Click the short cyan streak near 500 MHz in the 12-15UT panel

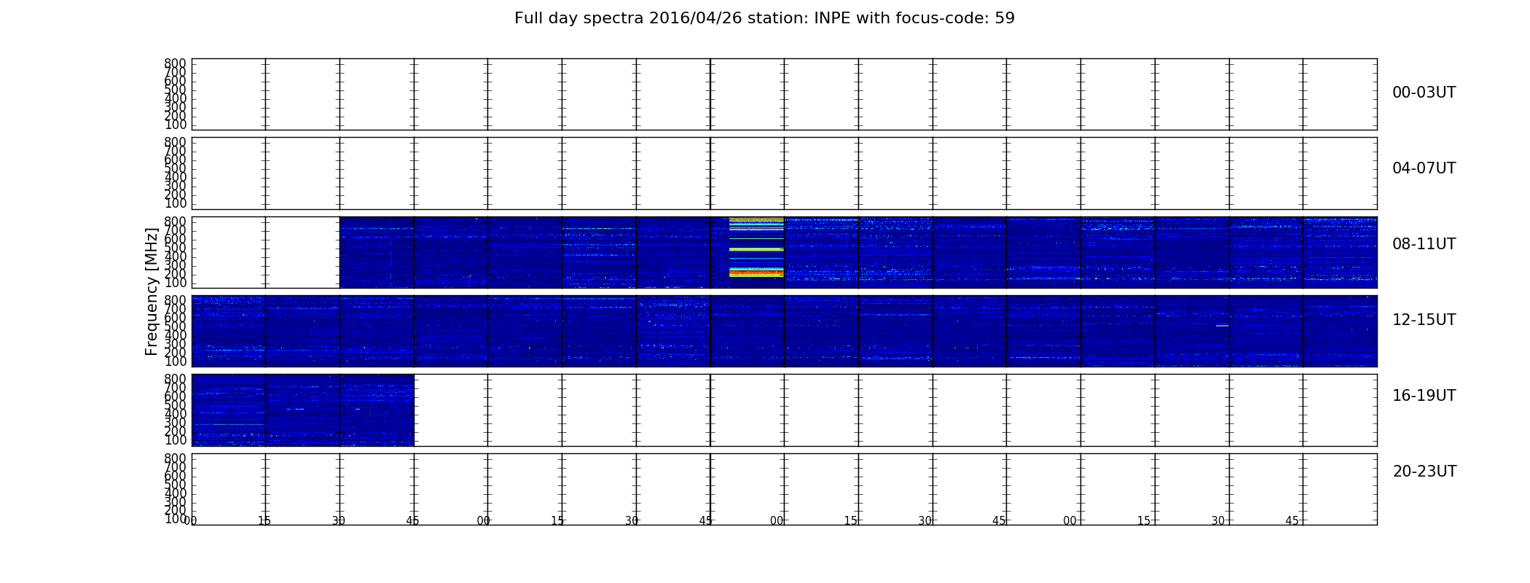pos(1222,326)
